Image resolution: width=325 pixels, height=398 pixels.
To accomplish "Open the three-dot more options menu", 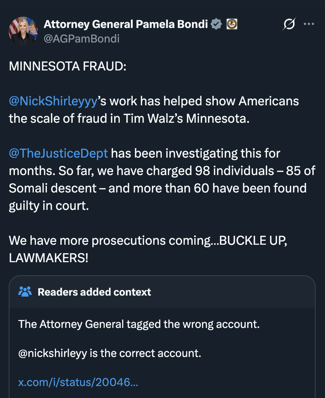I will [x=308, y=24].
